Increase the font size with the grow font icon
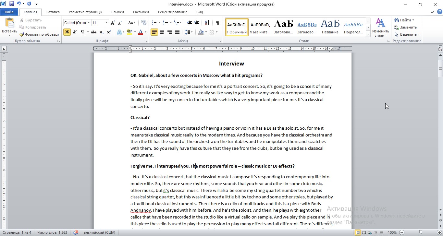443x236 pixels. pos(113,23)
